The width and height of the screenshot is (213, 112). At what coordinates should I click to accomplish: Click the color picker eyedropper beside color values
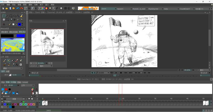pos(24,54)
